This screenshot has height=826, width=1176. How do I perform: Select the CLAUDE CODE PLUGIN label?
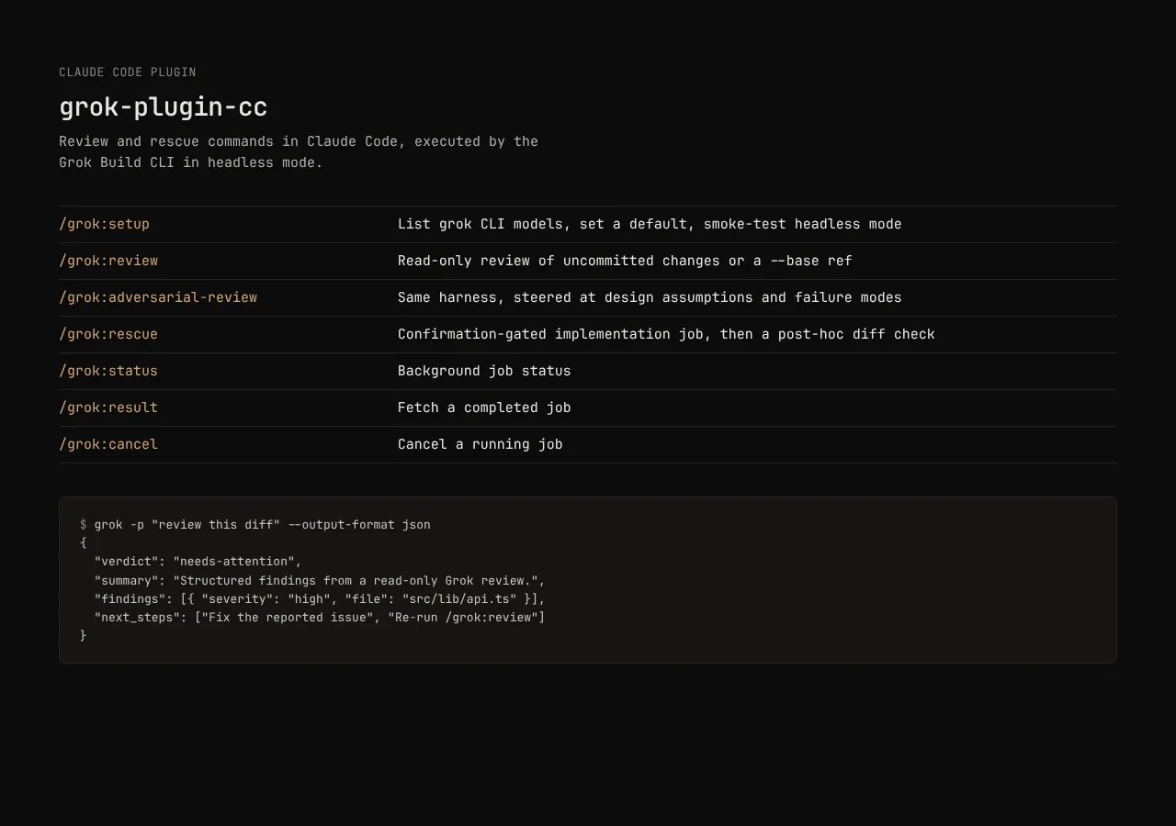coord(128,73)
